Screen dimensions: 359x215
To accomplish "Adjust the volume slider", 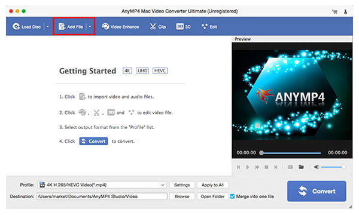I will coord(333,167).
